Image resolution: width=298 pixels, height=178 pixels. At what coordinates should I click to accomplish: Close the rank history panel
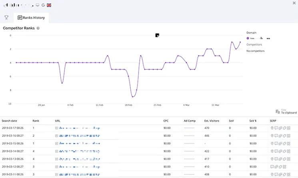(294, 3)
